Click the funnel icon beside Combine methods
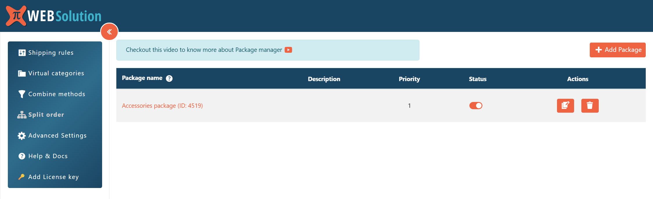This screenshot has height=199, width=653. [x=22, y=94]
